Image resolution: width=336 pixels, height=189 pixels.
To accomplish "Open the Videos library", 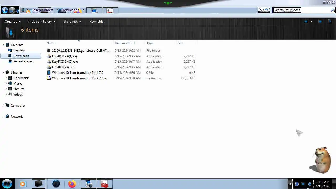I will [18, 94].
